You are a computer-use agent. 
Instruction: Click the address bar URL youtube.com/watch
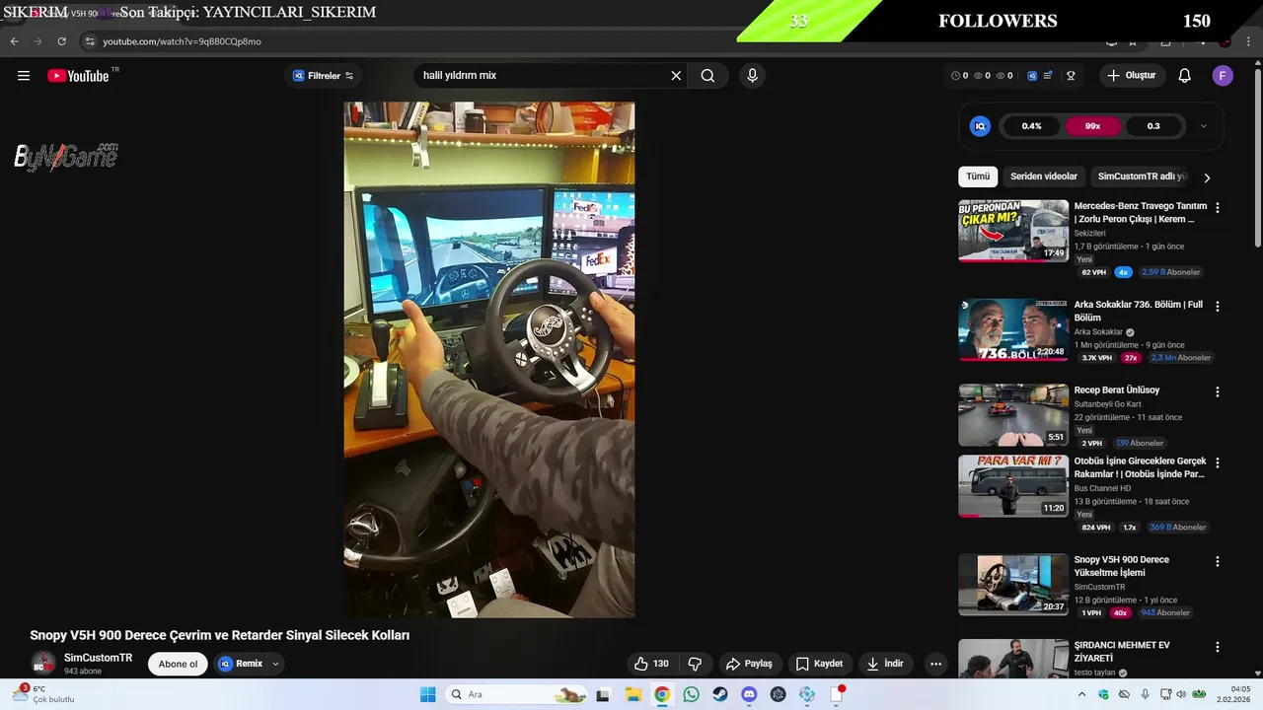pyautogui.click(x=182, y=41)
